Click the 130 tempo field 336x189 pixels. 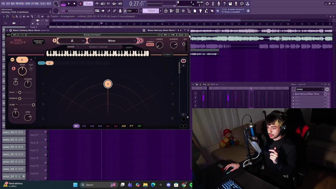pos(88,4)
